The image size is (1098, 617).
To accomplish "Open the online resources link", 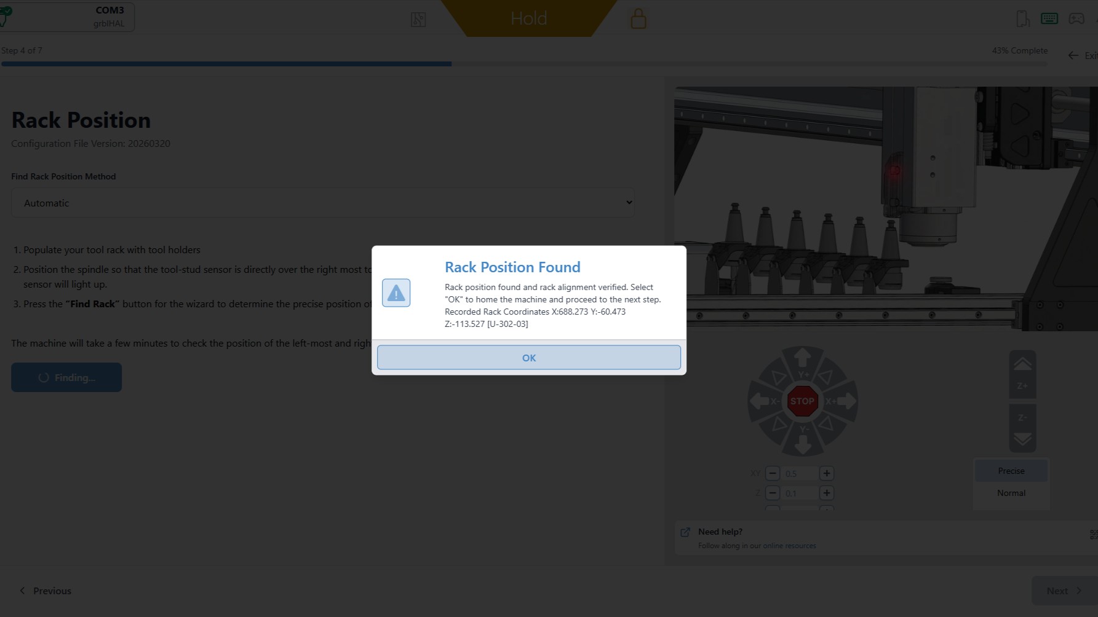I will [x=789, y=546].
